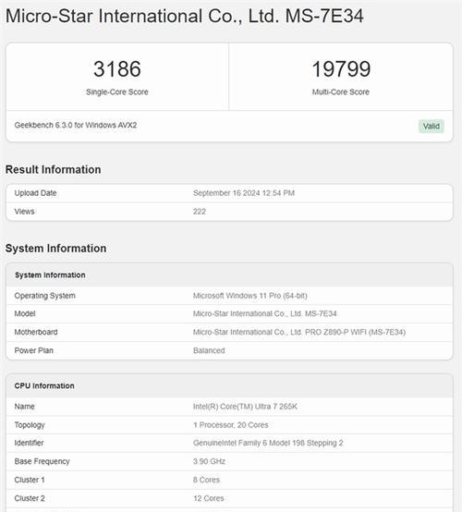Image resolution: width=462 pixels, height=512 pixels.
Task: Click the 'Single-Core Score' label
Action: point(117,92)
